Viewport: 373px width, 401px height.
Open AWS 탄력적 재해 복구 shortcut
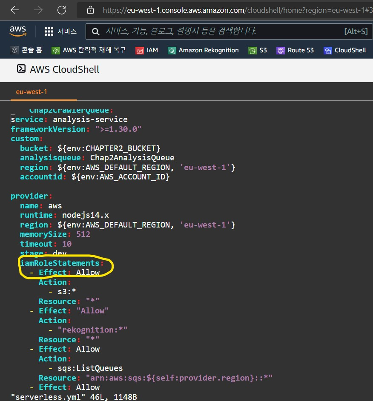[94, 50]
